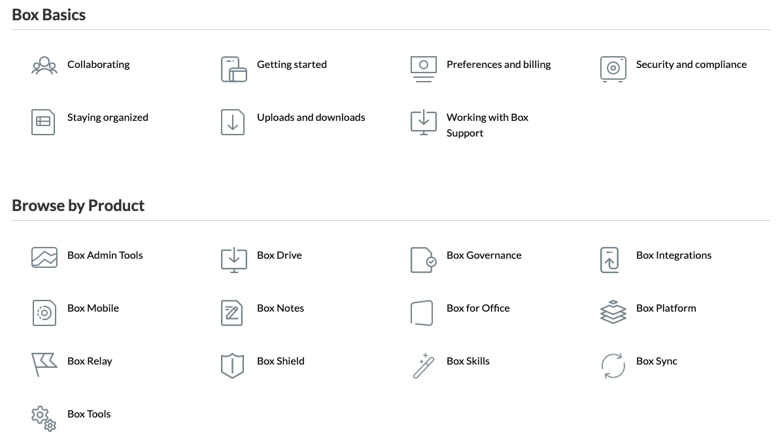
Task: Click the Box Tools gears icon
Action: coord(44,418)
